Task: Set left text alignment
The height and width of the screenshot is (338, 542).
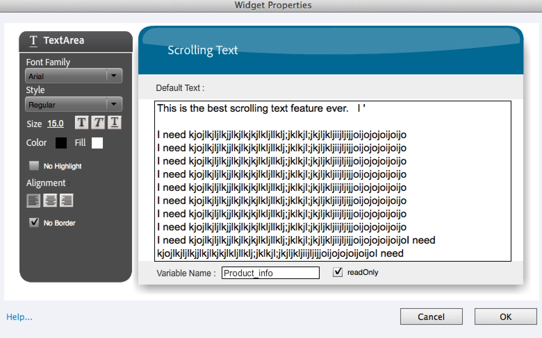Action: (x=33, y=200)
